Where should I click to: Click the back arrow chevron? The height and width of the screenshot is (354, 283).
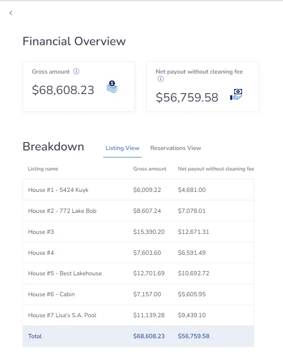(x=11, y=13)
